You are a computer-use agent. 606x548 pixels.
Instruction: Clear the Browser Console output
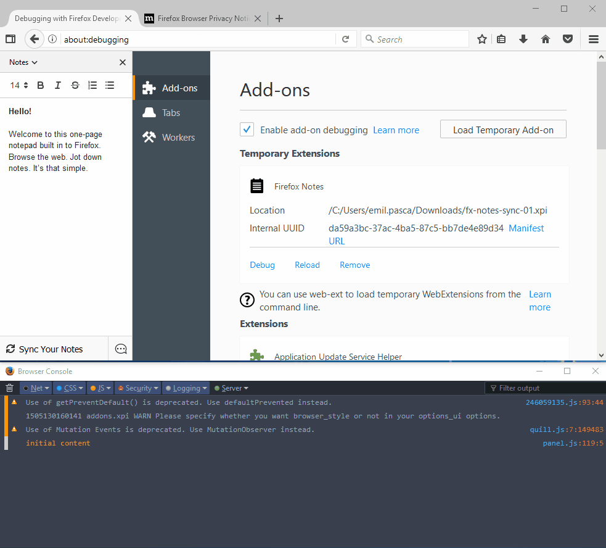(x=9, y=388)
